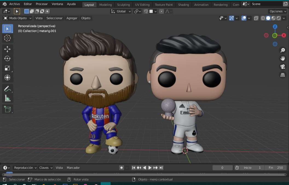This screenshot has width=289, height=185.
Task: Switch to rendered shading mode
Action: (x=279, y=18)
